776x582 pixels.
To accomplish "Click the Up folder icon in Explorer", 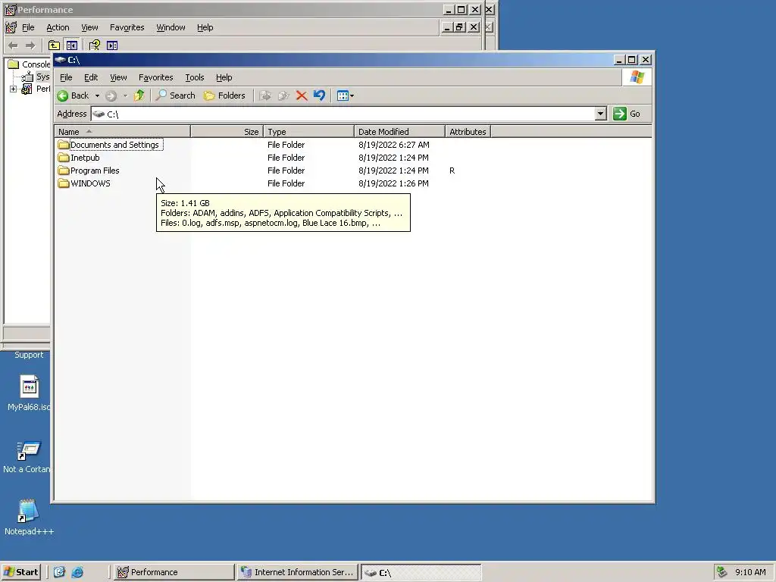I will (x=139, y=95).
